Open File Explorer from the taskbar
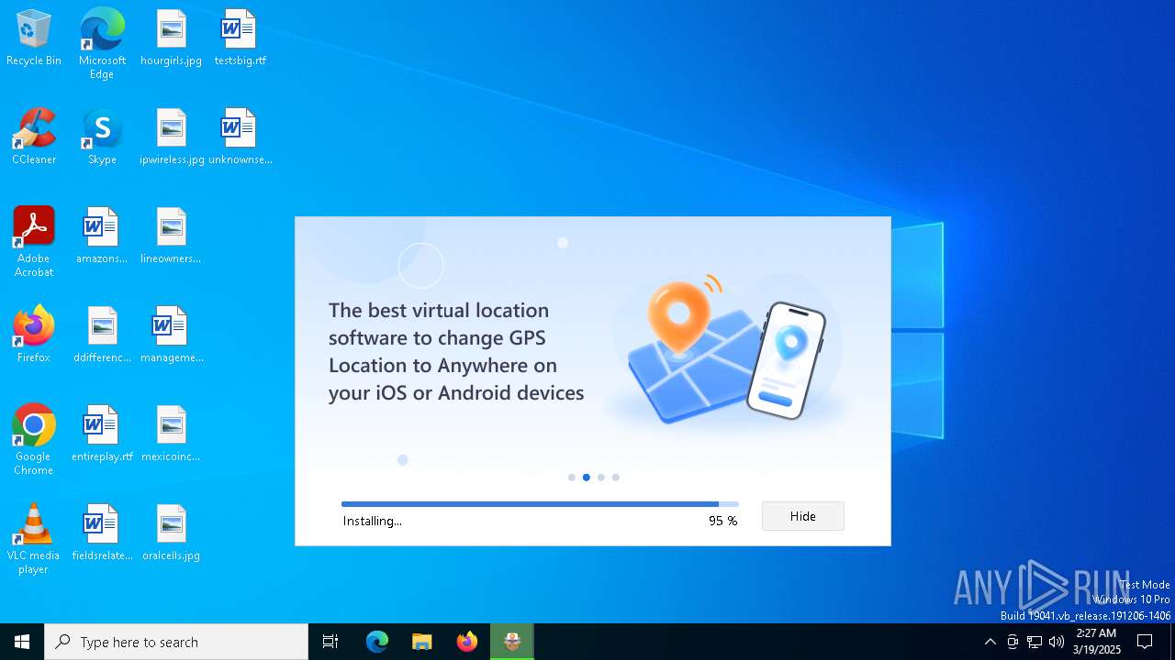 [422, 642]
